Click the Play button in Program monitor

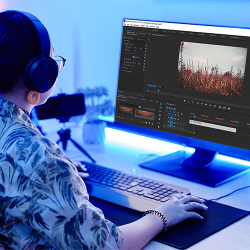(206, 104)
